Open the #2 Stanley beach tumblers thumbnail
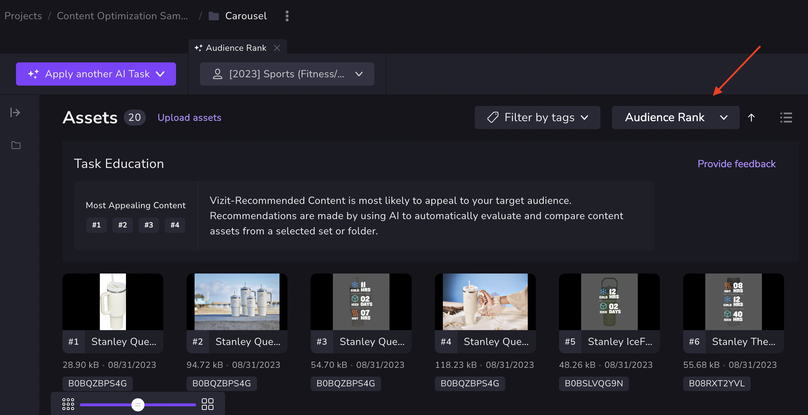Viewport: 808px width, 415px height. pos(237,302)
